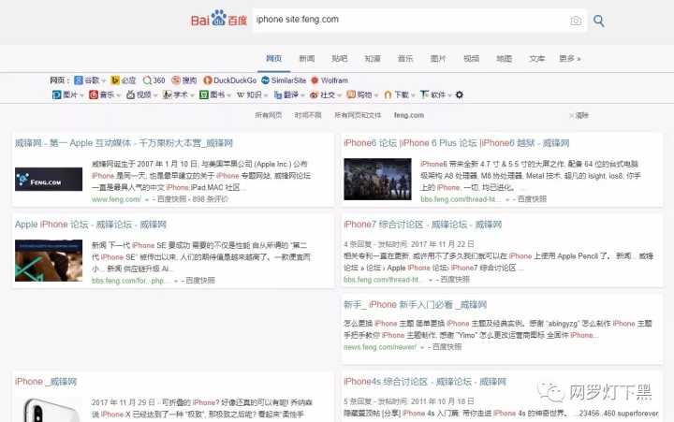This screenshot has height=422, width=674.
Task: Switch to the 贴吧 tab
Action: (x=340, y=58)
